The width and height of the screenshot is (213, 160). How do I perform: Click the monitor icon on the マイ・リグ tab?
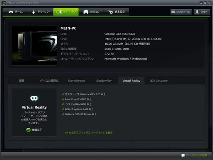tap(59, 12)
